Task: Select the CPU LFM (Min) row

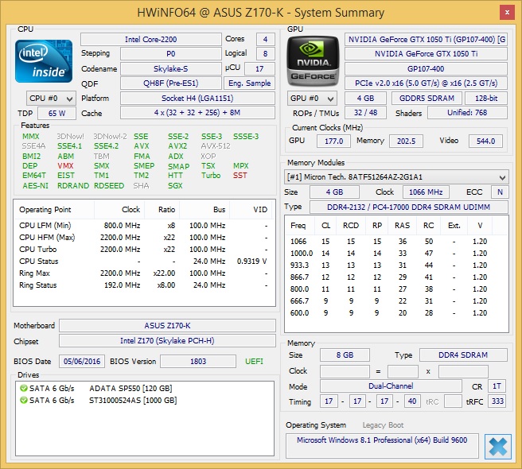Action: (143, 226)
